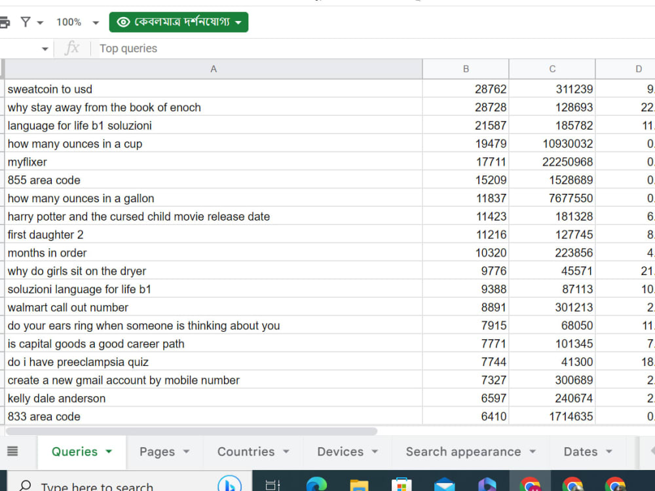Image resolution: width=655 pixels, height=491 pixels.
Task: Select cell 'language for life b1 soluzioni'
Action: [214, 125]
